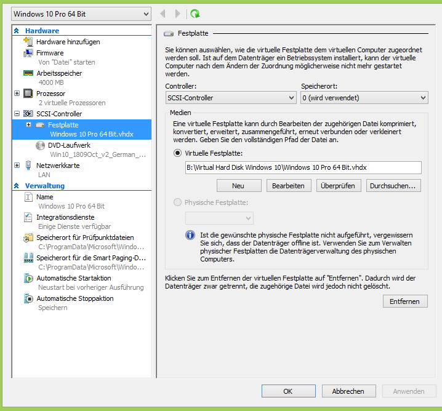This screenshot has height=411, width=442.
Task: Click the Speicherort für Prüfpunktdateien icon
Action: coord(28,237)
